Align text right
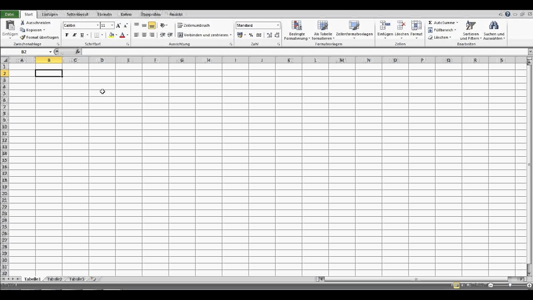The height and width of the screenshot is (300, 533). tap(152, 35)
